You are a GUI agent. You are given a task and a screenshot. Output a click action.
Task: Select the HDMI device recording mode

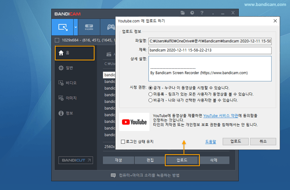89,27
